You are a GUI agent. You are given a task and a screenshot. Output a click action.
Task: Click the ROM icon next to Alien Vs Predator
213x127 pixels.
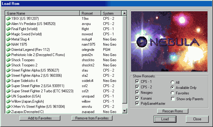(8, 24)
